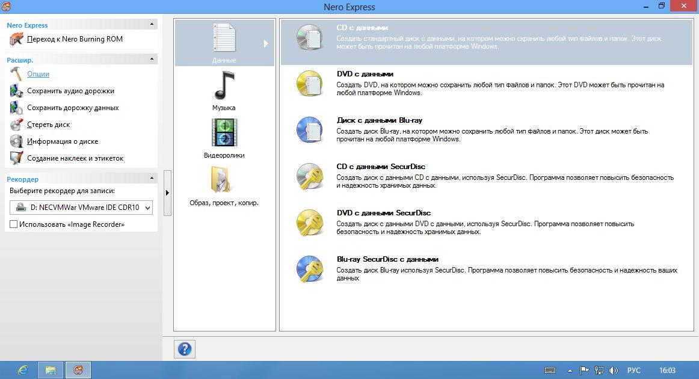Choose the DVD с данными title
This screenshot has height=379, width=699.
click(365, 74)
